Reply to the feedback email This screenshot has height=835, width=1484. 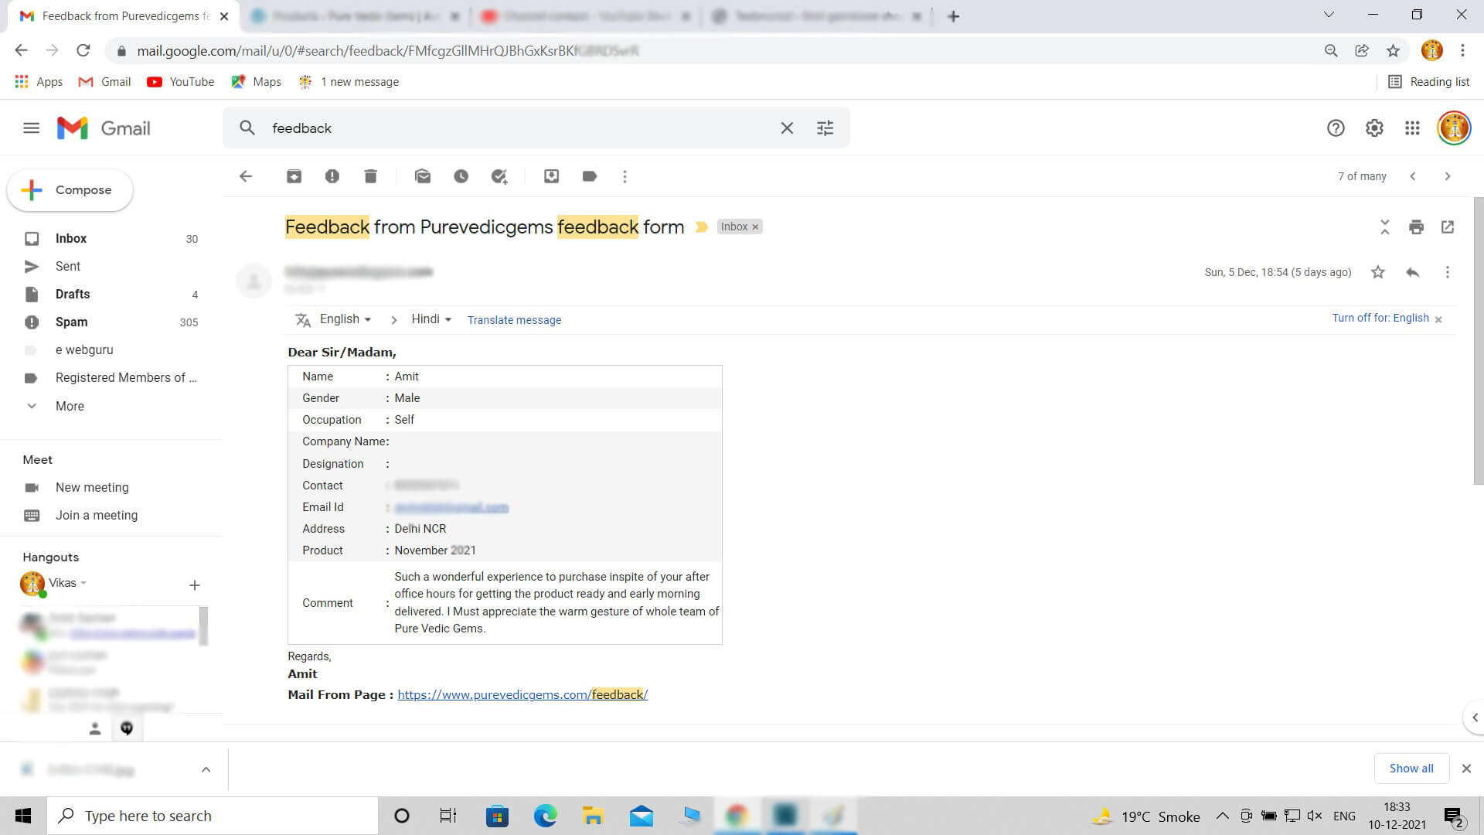pos(1413,272)
